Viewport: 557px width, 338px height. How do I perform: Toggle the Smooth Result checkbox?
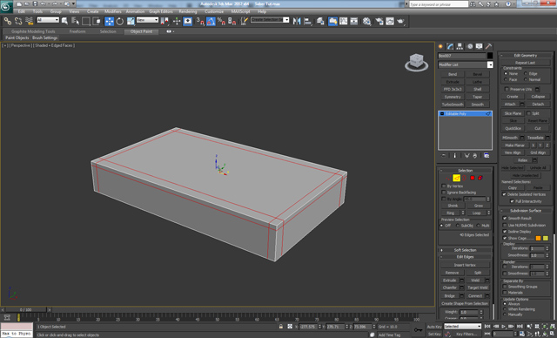point(505,219)
